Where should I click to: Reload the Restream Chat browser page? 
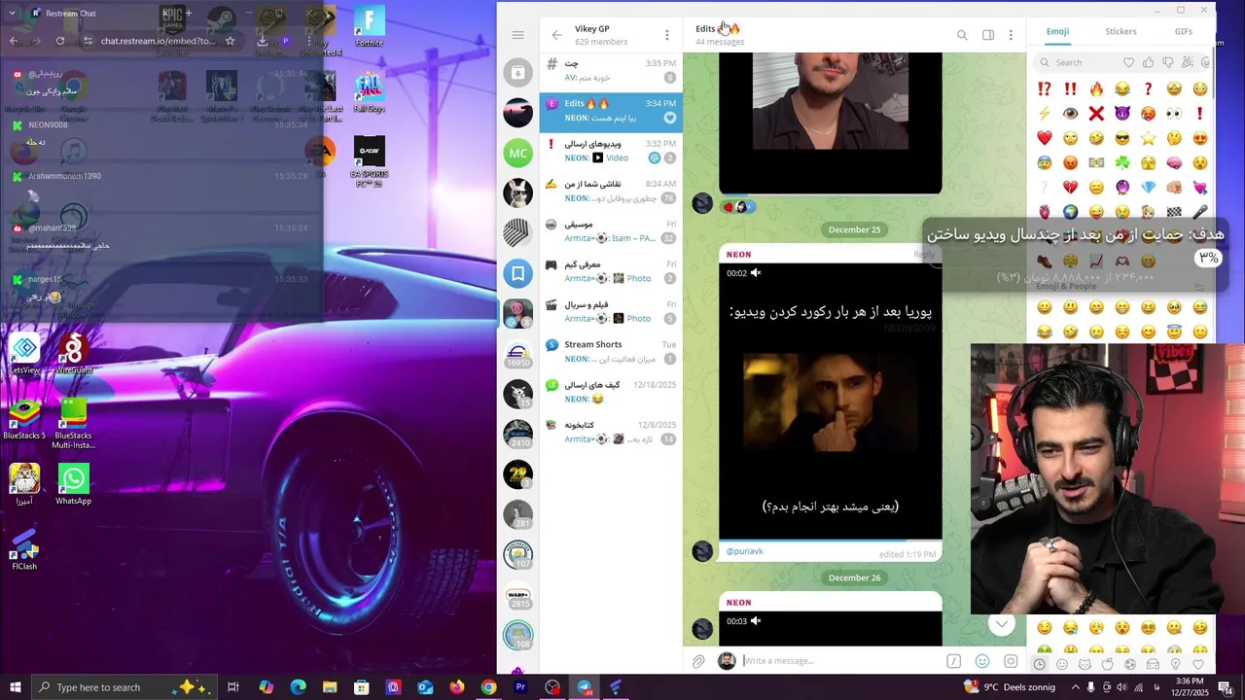[x=60, y=41]
